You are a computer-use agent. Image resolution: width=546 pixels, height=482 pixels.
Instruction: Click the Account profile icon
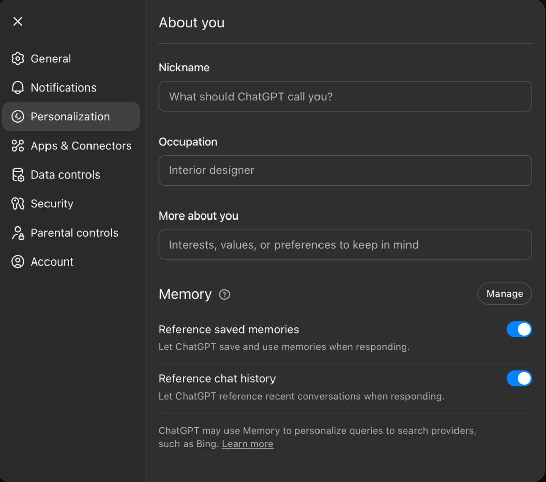click(x=18, y=262)
